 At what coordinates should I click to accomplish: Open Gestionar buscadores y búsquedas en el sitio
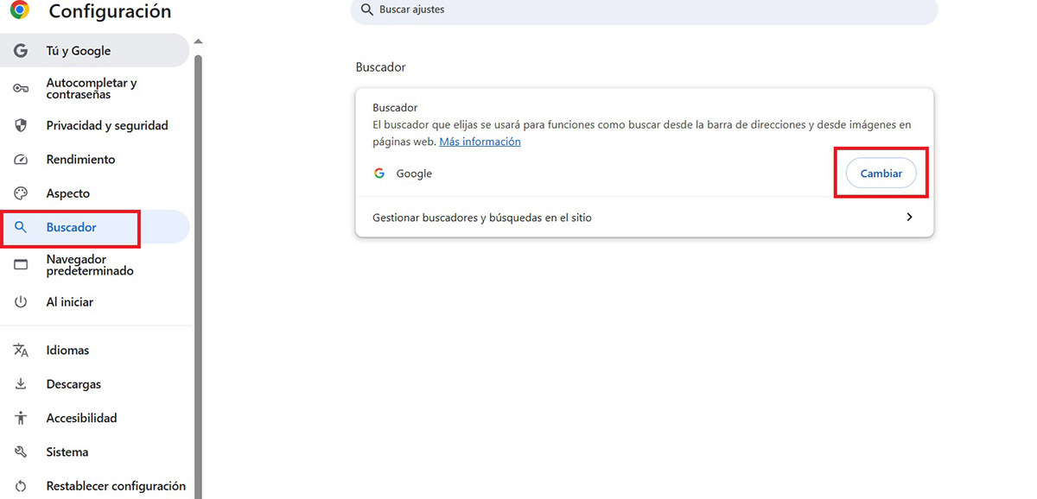tap(645, 218)
